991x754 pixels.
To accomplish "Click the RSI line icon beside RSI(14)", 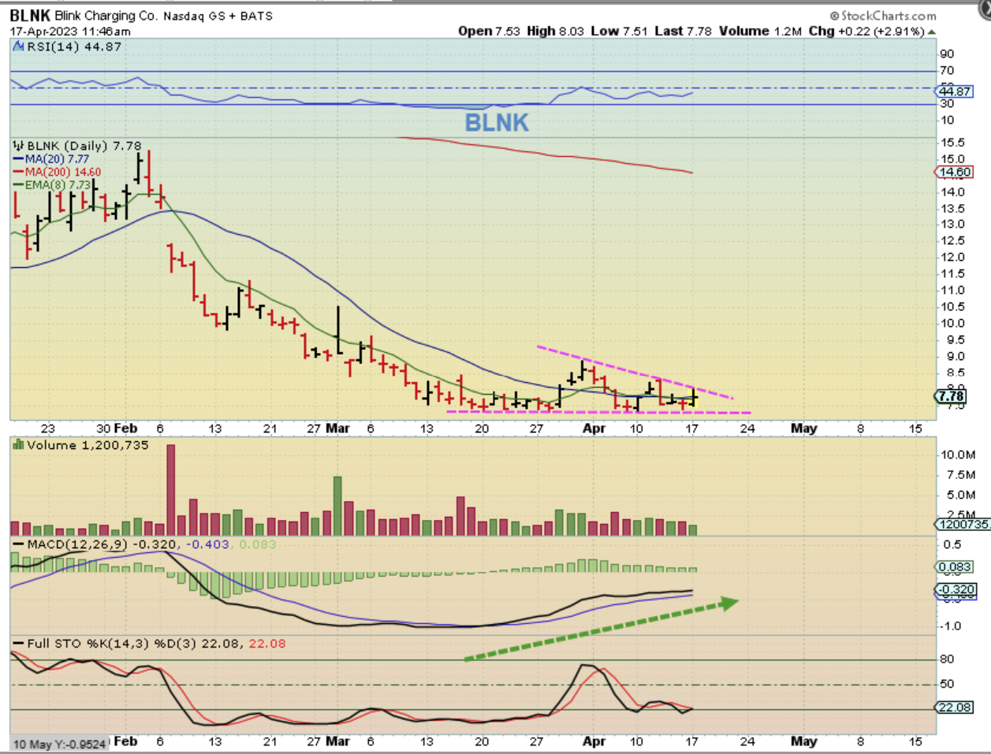I will 19,46.
